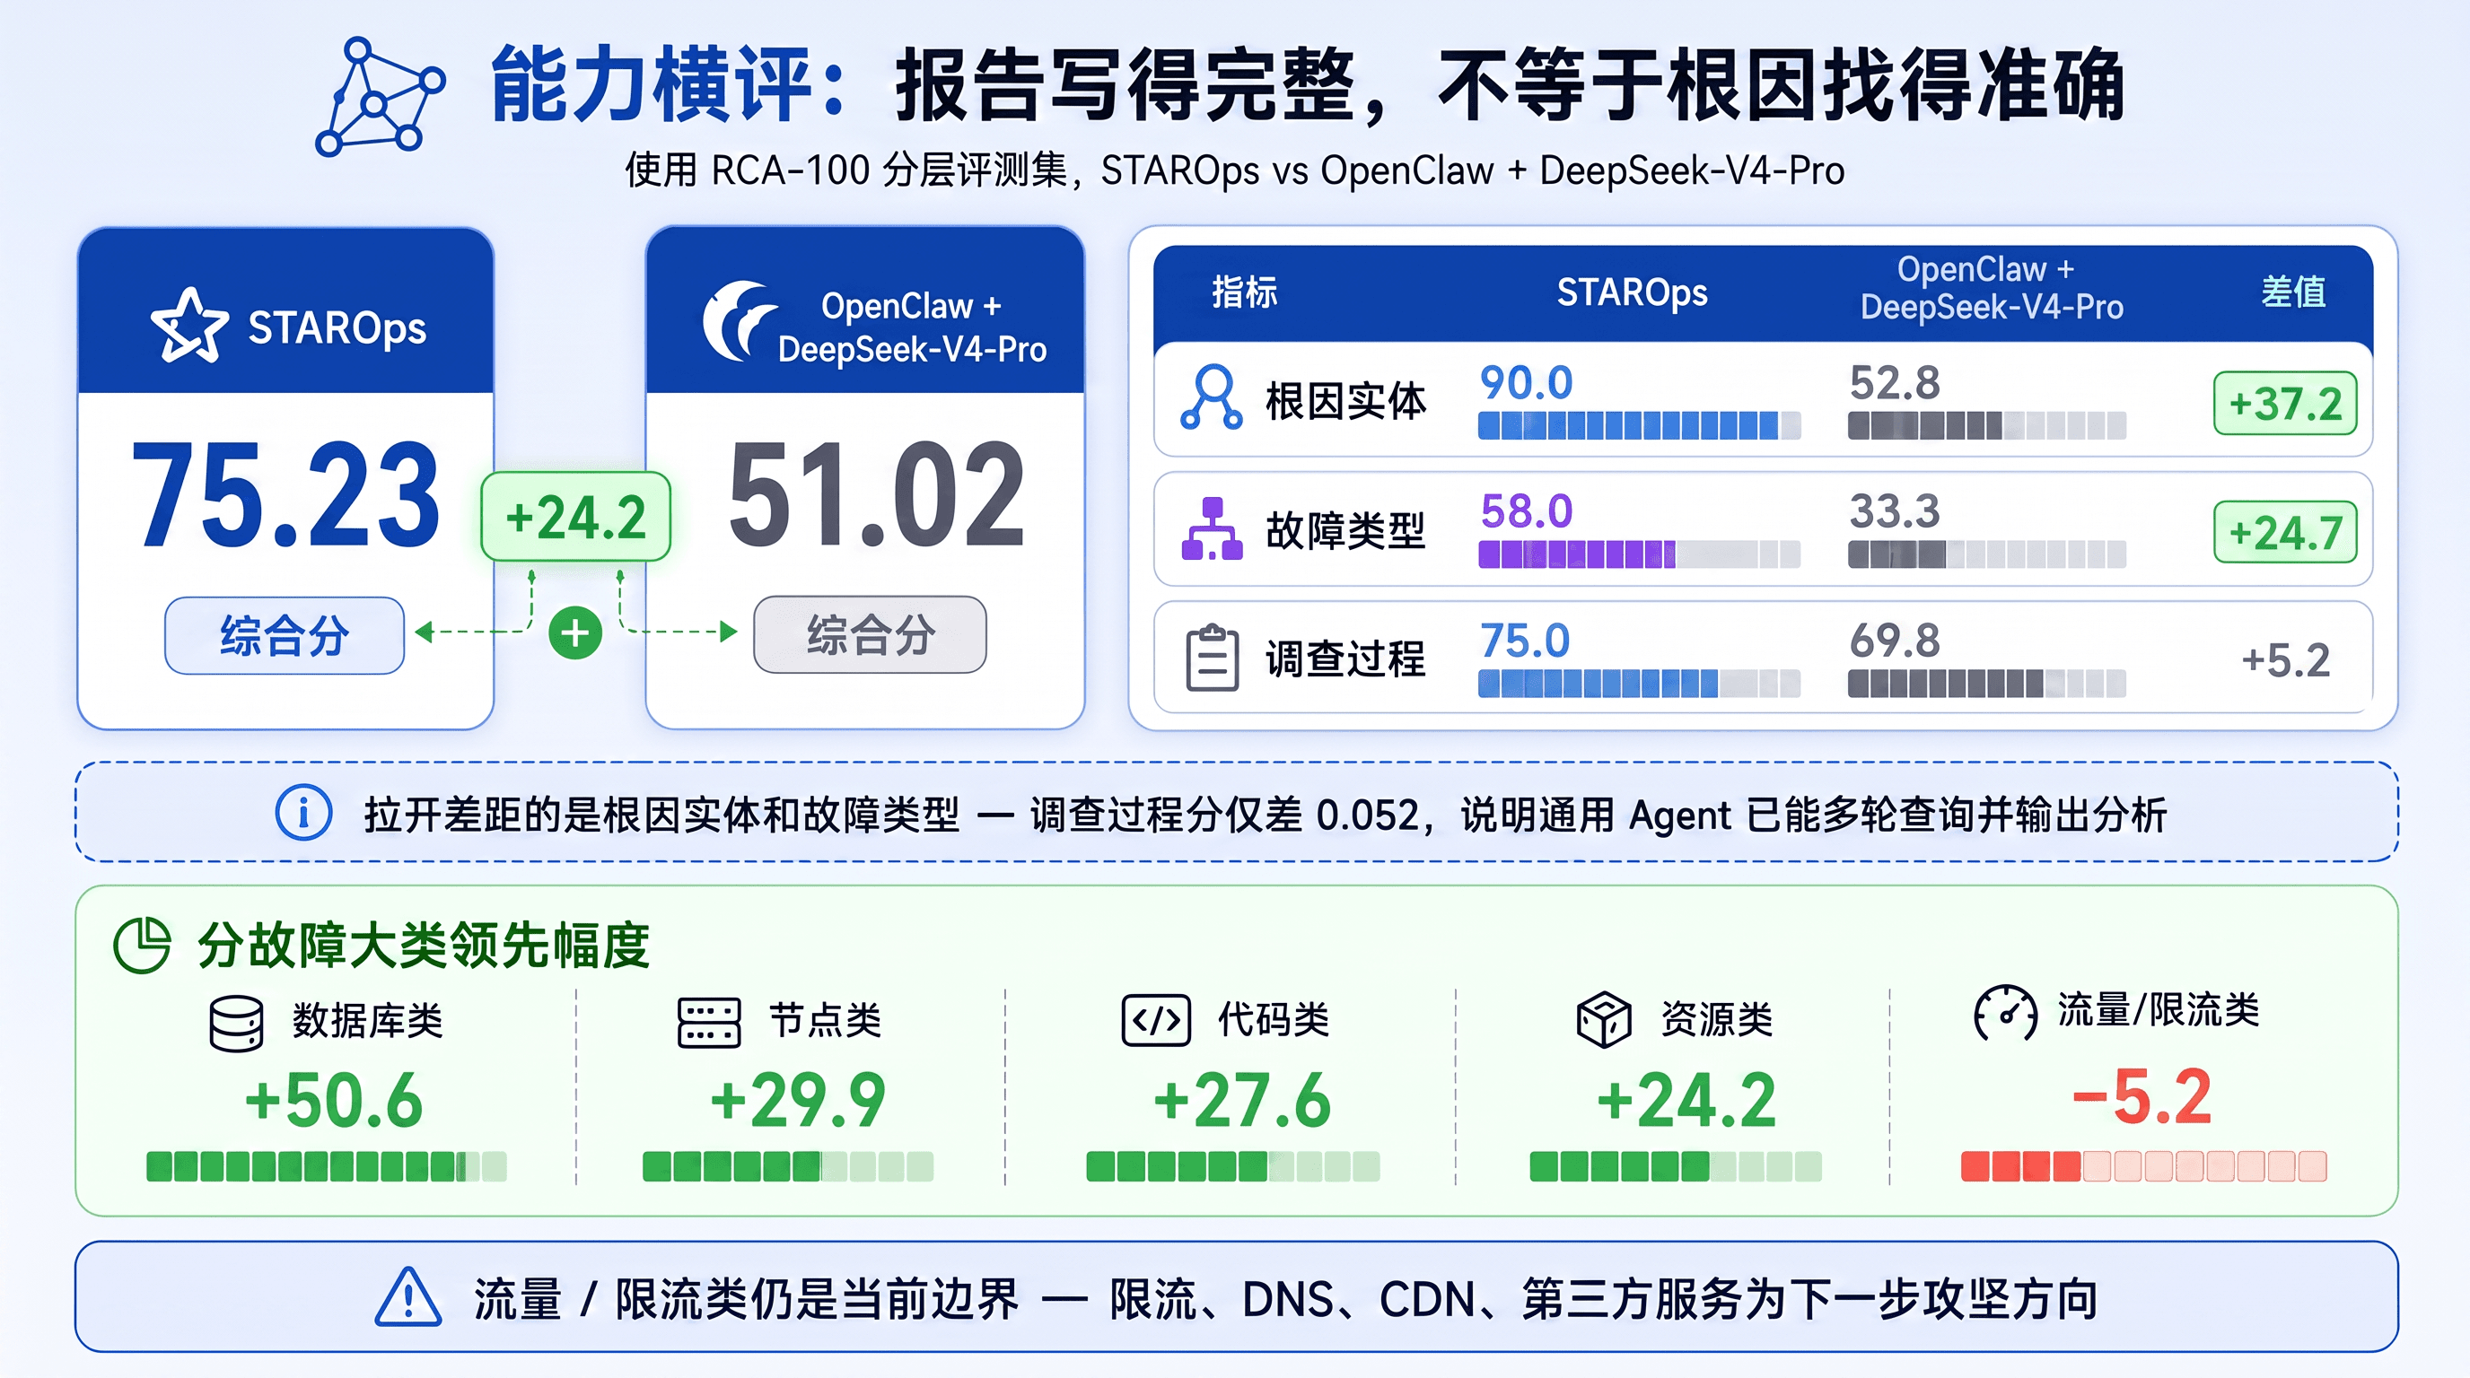The width and height of the screenshot is (2470, 1378).
Task: Click the RCA-100 subtitle line
Action: [x=1235, y=170]
